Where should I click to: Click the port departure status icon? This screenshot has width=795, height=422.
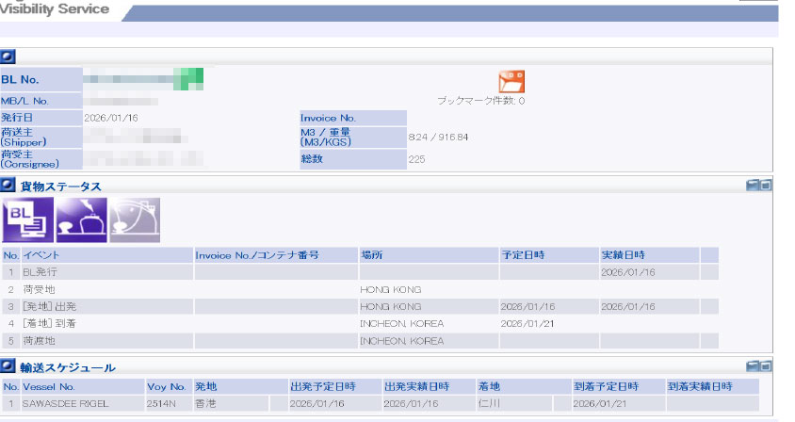click(81, 220)
